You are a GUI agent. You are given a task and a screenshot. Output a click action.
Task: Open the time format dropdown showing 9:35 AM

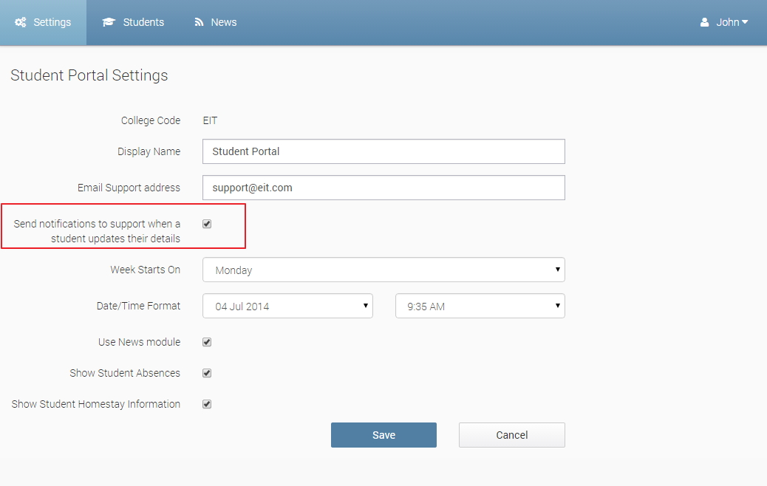click(480, 306)
